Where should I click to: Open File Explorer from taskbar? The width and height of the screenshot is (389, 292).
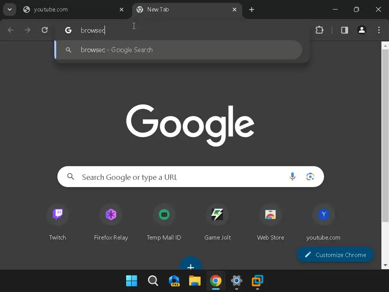(x=195, y=281)
